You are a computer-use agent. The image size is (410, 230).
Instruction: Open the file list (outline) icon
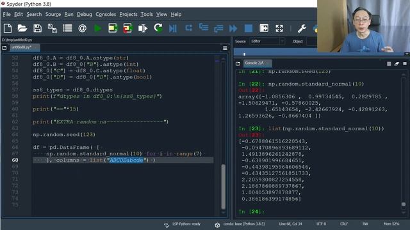[x=67, y=28]
